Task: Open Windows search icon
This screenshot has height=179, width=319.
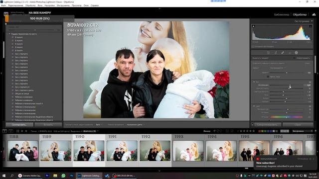Action: point(12,176)
